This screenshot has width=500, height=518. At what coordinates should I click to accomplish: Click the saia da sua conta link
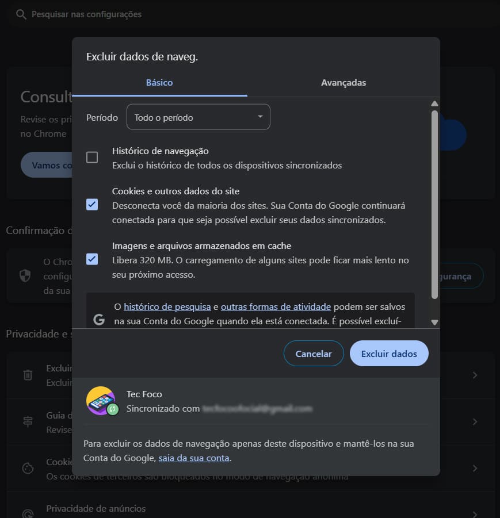coord(194,458)
